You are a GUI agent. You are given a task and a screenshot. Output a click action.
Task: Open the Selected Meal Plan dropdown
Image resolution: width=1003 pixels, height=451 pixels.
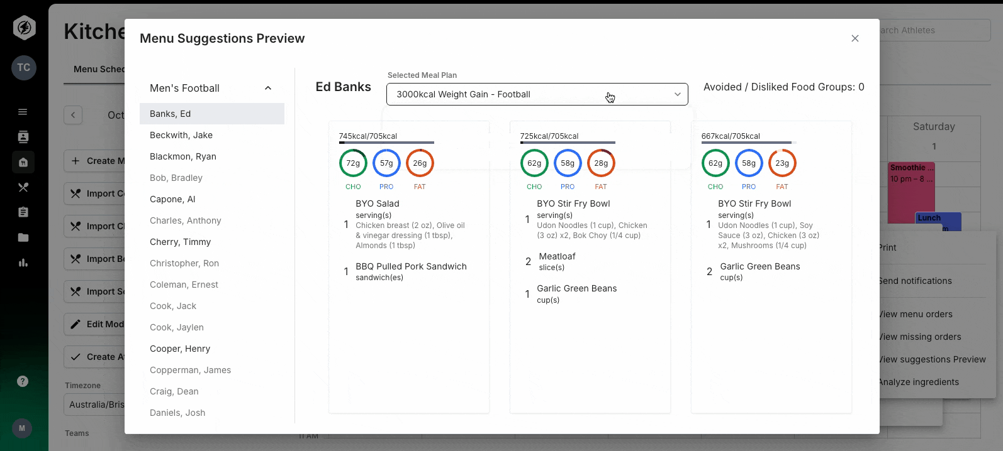(x=537, y=94)
